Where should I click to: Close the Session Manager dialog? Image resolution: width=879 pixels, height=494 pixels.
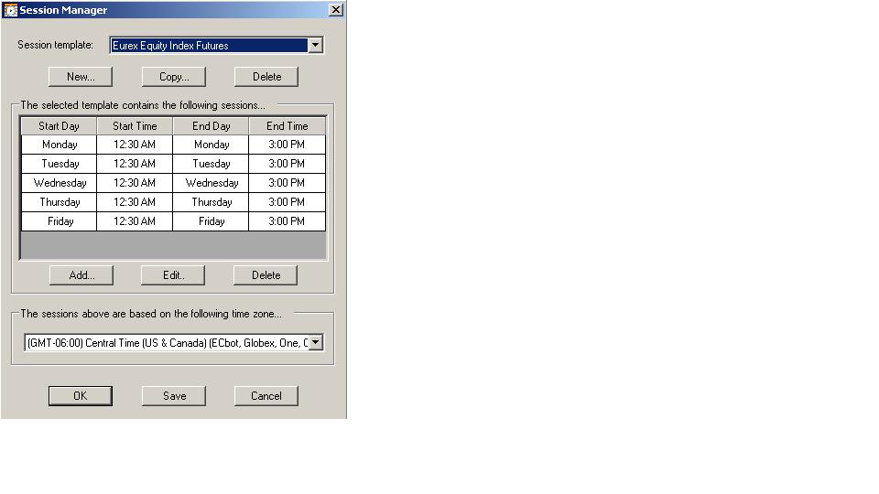[x=335, y=9]
